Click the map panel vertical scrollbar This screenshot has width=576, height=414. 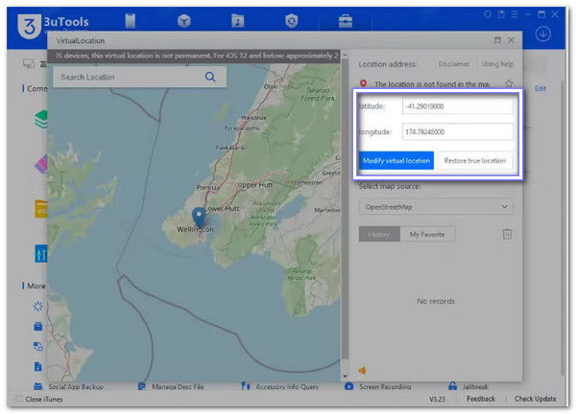coord(345,209)
